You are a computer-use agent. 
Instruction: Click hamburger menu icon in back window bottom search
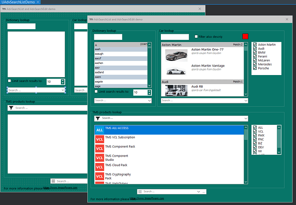point(53,181)
